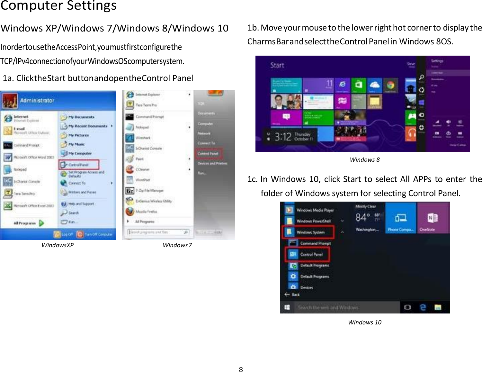This screenshot has height=372, width=482.
Task: Expand the Windows PowerShell folder chevron
Action: (343, 221)
